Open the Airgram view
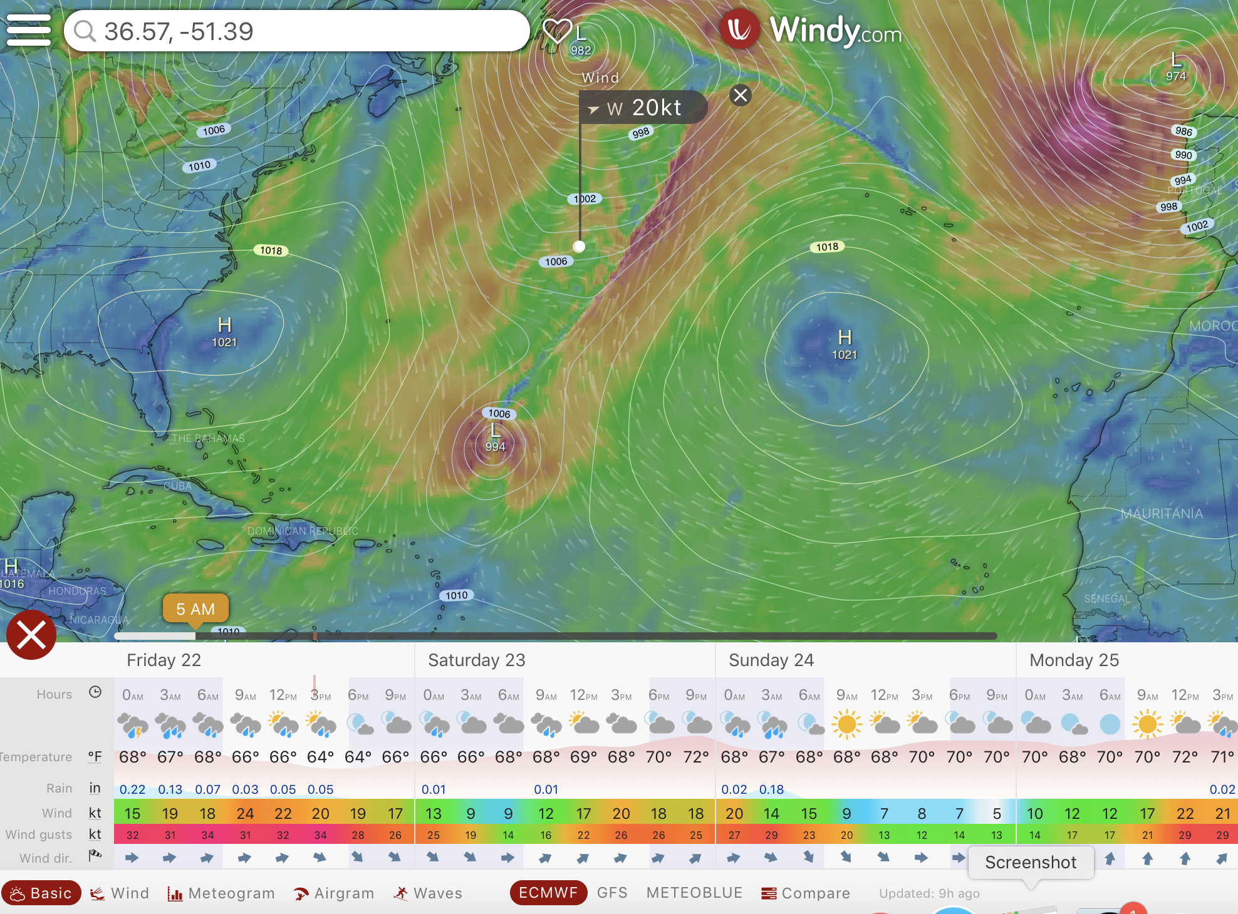This screenshot has width=1238, height=914. pyautogui.click(x=334, y=893)
